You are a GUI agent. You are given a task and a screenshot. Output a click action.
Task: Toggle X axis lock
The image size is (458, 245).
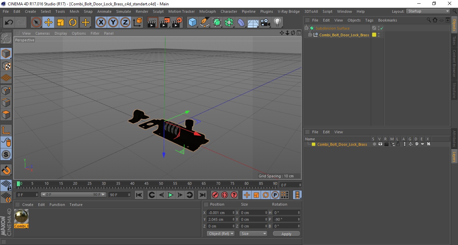coord(101,23)
